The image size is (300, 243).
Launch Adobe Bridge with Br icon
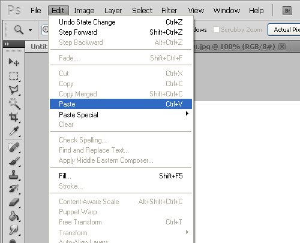[287, 11]
